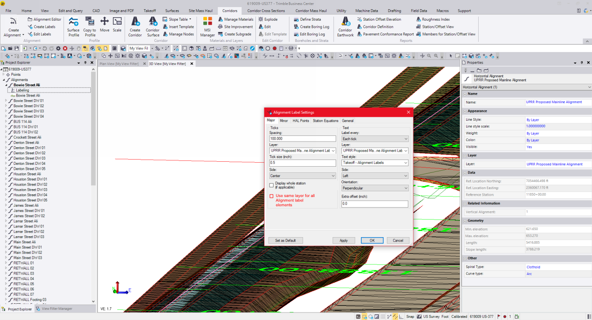Image resolution: width=592 pixels, height=320 pixels.
Task: Click the Explode corridor command
Action: point(268,19)
